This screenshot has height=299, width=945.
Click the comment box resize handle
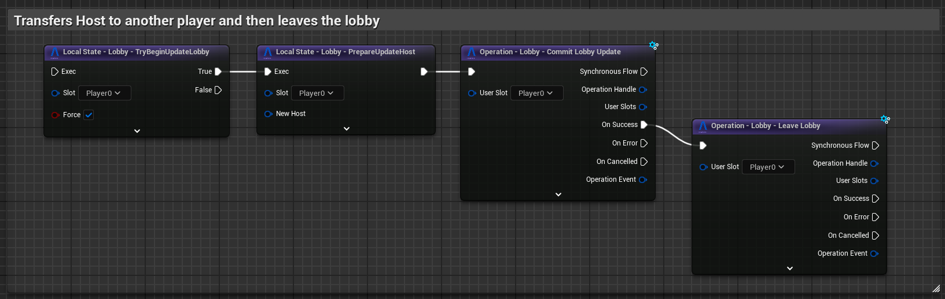pyautogui.click(x=936, y=288)
